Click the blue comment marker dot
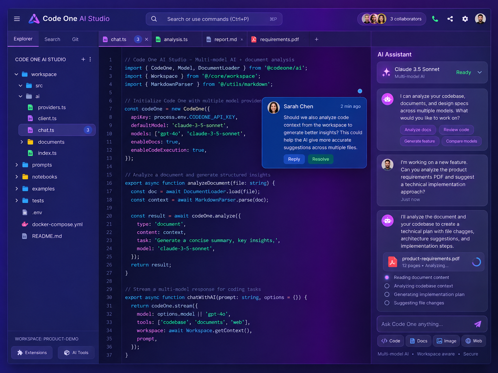Image resolution: width=498 pixels, height=373 pixels. point(360,91)
